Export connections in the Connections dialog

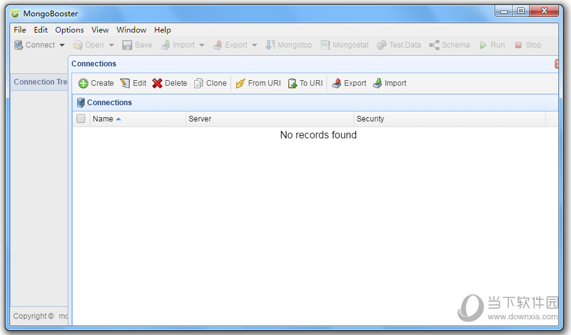pos(349,83)
